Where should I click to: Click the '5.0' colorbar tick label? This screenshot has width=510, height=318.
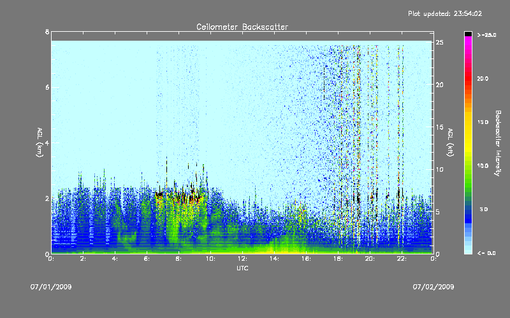(x=484, y=209)
